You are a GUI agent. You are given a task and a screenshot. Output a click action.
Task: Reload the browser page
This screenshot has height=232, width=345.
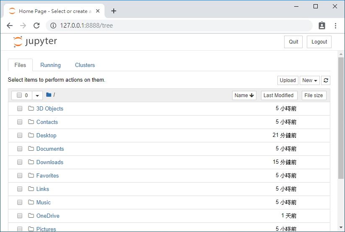37,26
